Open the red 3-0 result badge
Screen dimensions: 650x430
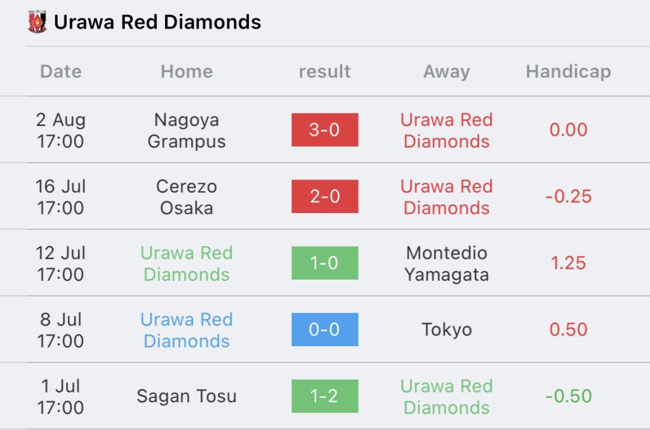(324, 129)
